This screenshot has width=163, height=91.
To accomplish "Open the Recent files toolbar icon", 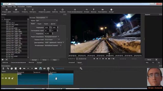I will [62, 10].
